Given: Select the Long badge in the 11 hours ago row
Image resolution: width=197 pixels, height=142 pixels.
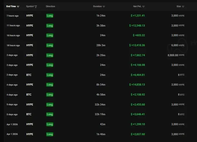Looking at the screenshot, I should (50, 26).
